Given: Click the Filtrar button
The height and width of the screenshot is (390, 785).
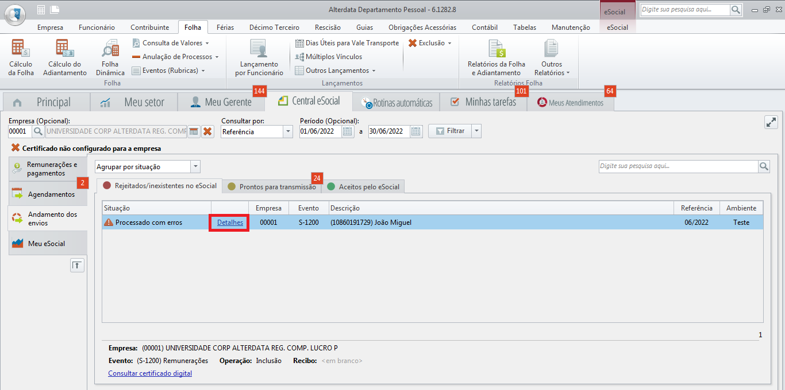Looking at the screenshot, I should point(450,131).
